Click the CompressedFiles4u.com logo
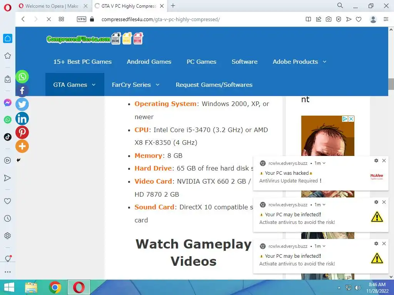Image resolution: width=394 pixels, height=295 pixels. click(x=95, y=39)
